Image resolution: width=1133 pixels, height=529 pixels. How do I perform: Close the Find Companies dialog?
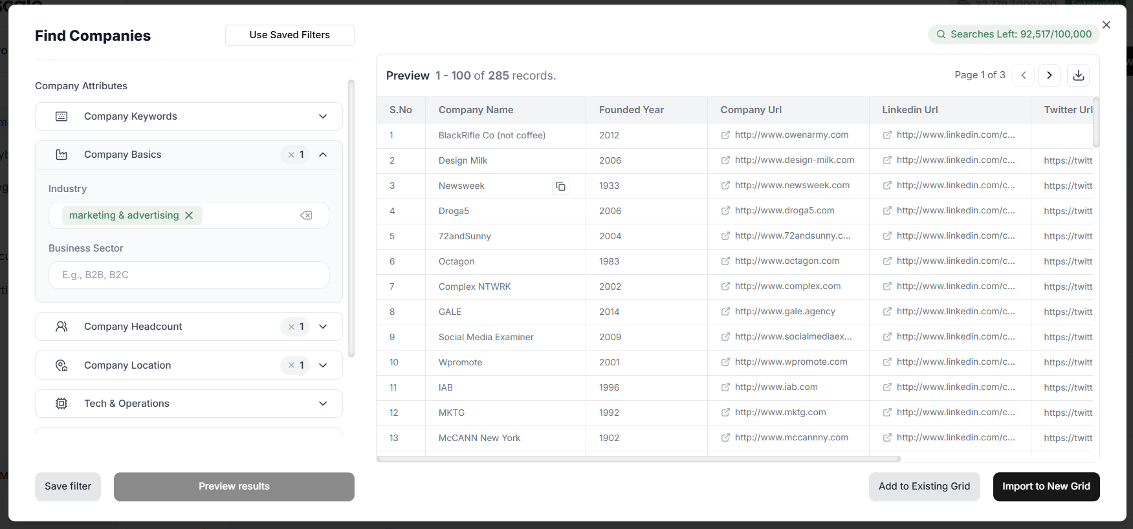point(1106,25)
